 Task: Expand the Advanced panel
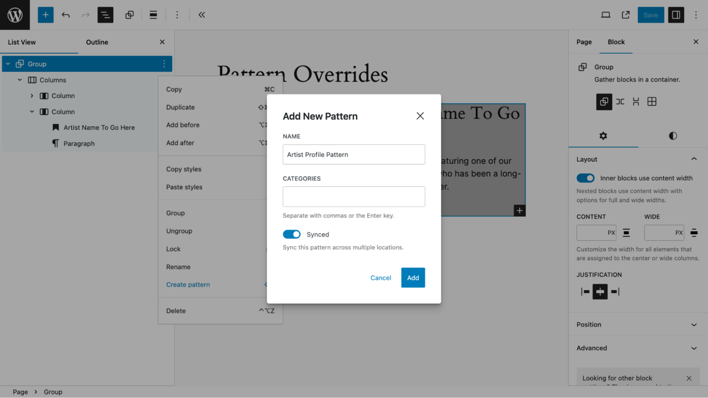637,348
